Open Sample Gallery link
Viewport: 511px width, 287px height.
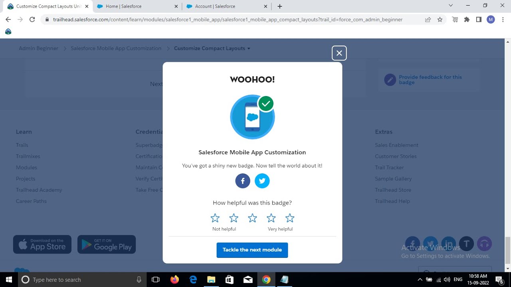pyautogui.click(x=393, y=179)
